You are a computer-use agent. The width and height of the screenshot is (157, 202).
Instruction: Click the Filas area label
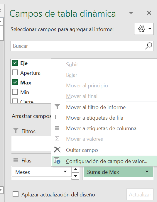click(26, 161)
